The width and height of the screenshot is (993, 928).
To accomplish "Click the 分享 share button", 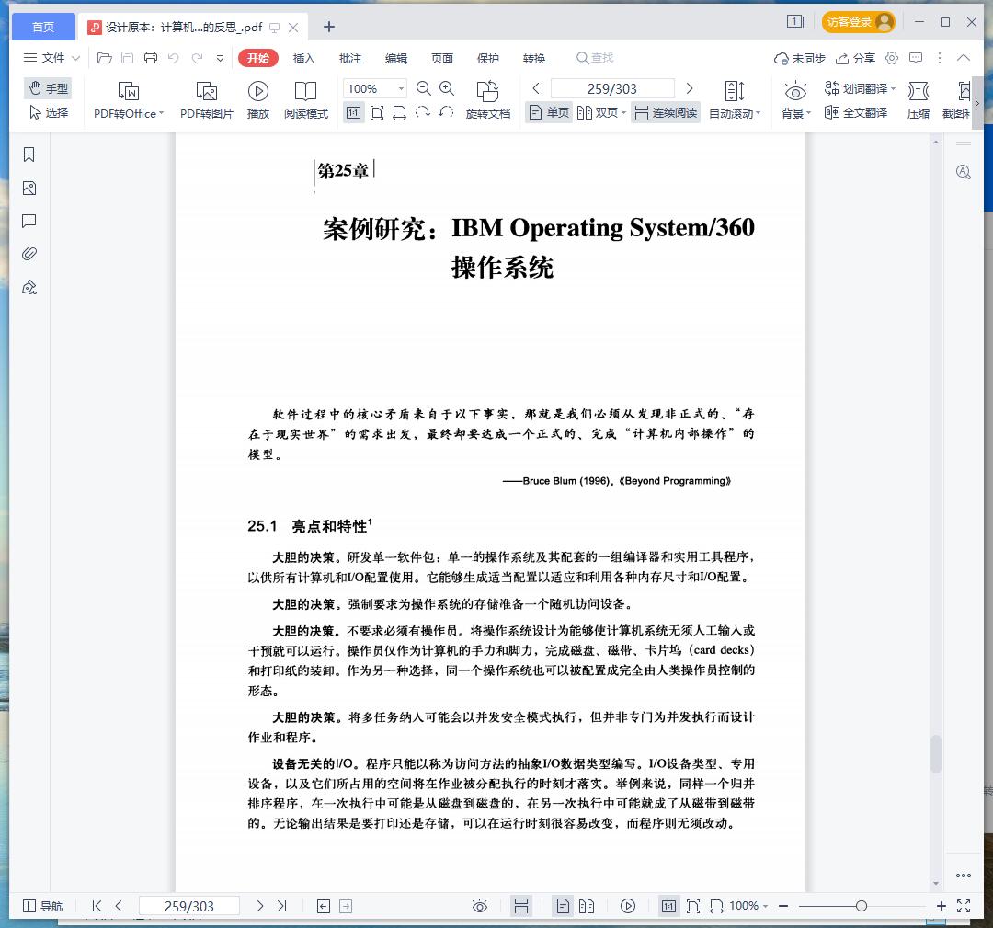I will pos(856,58).
